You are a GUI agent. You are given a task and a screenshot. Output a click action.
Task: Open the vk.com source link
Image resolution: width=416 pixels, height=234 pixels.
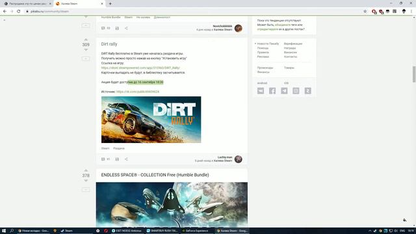coord(138,92)
